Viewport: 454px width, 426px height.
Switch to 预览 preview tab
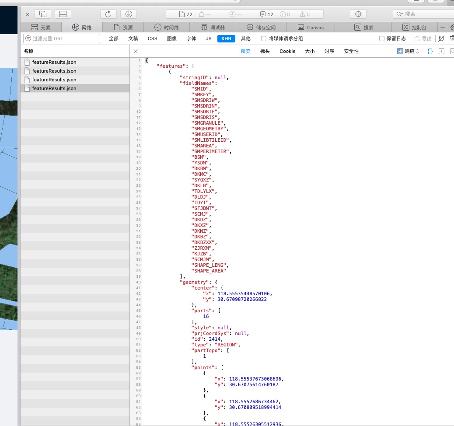coord(245,51)
